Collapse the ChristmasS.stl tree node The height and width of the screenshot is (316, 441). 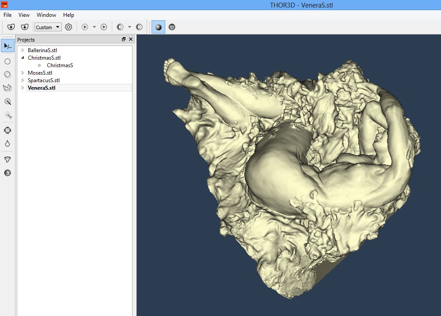23,58
